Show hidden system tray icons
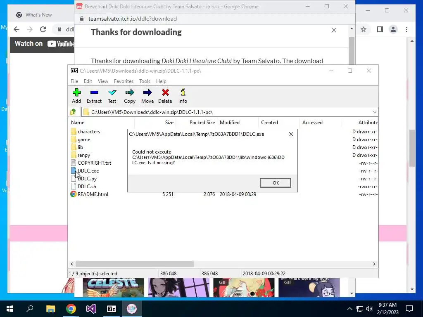Image resolution: width=423 pixels, height=317 pixels. pos(349,309)
